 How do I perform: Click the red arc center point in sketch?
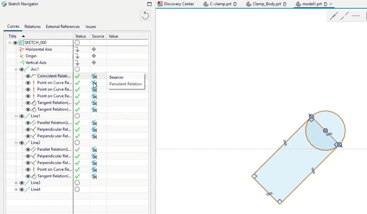coord(325,131)
